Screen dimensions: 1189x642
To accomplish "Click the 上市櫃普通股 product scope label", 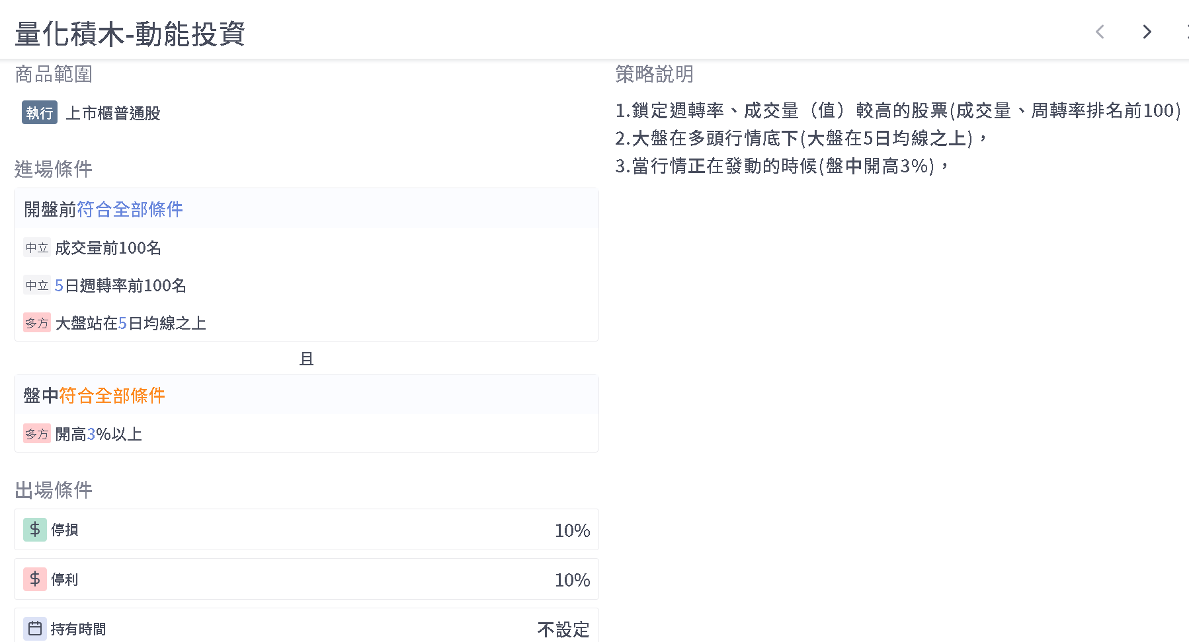I will 113,113.
